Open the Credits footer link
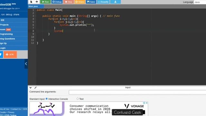 point(3,112)
